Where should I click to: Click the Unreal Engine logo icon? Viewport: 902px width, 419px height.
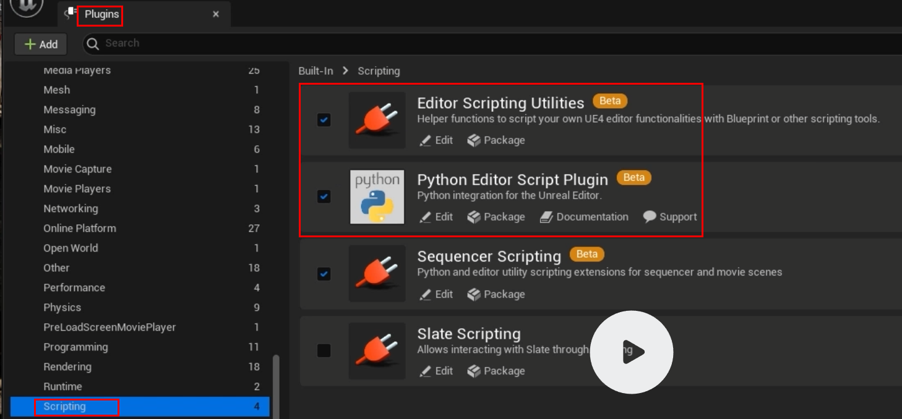(27, 6)
